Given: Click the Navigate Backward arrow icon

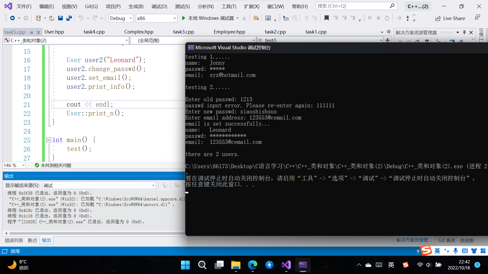Looking at the screenshot, I should [x=12, y=18].
